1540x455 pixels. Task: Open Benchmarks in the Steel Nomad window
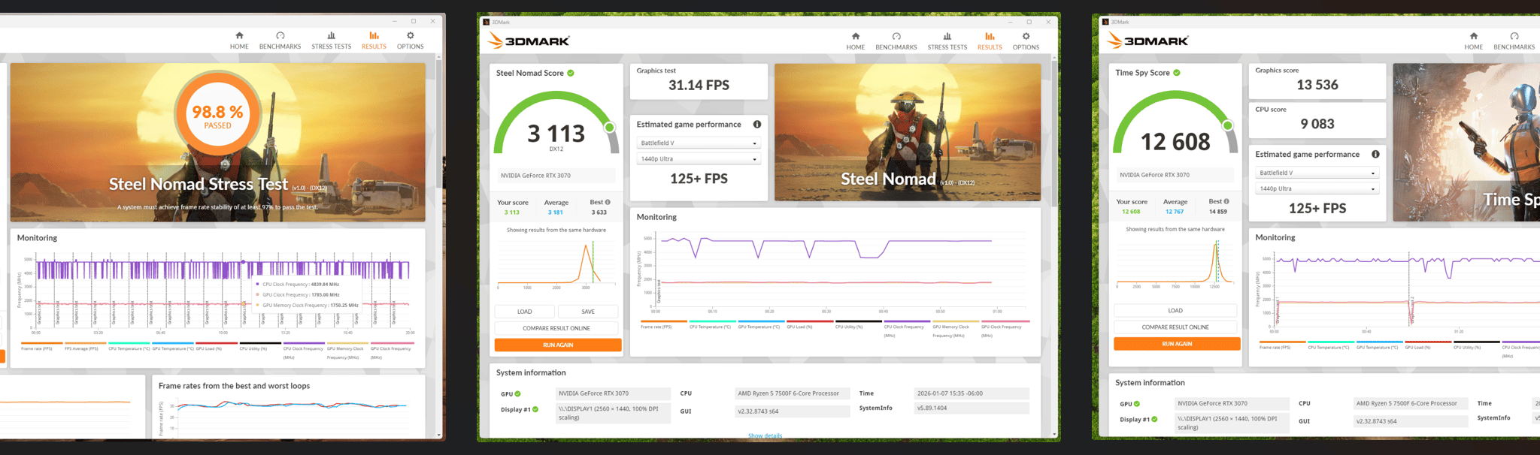coord(896,41)
